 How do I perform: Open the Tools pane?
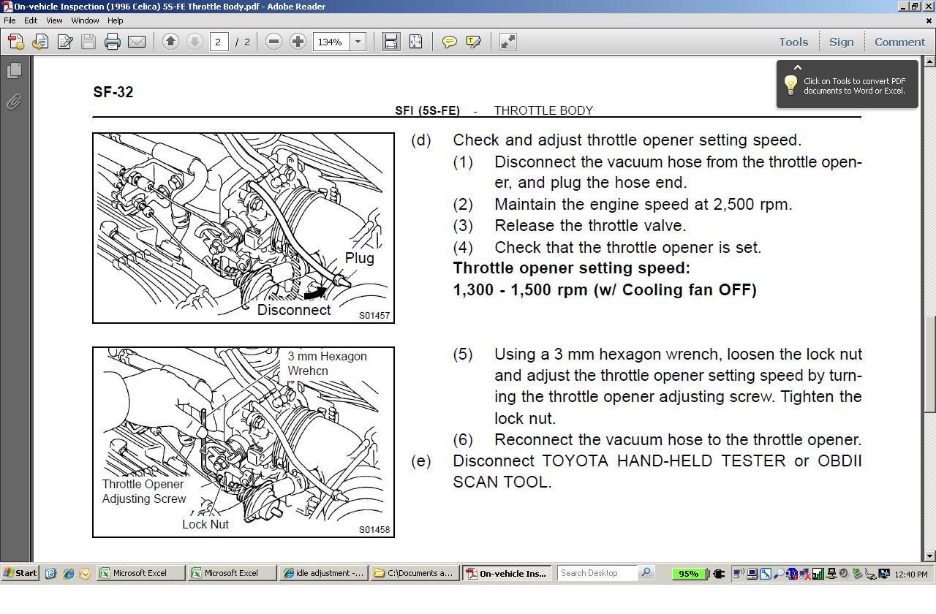[793, 42]
